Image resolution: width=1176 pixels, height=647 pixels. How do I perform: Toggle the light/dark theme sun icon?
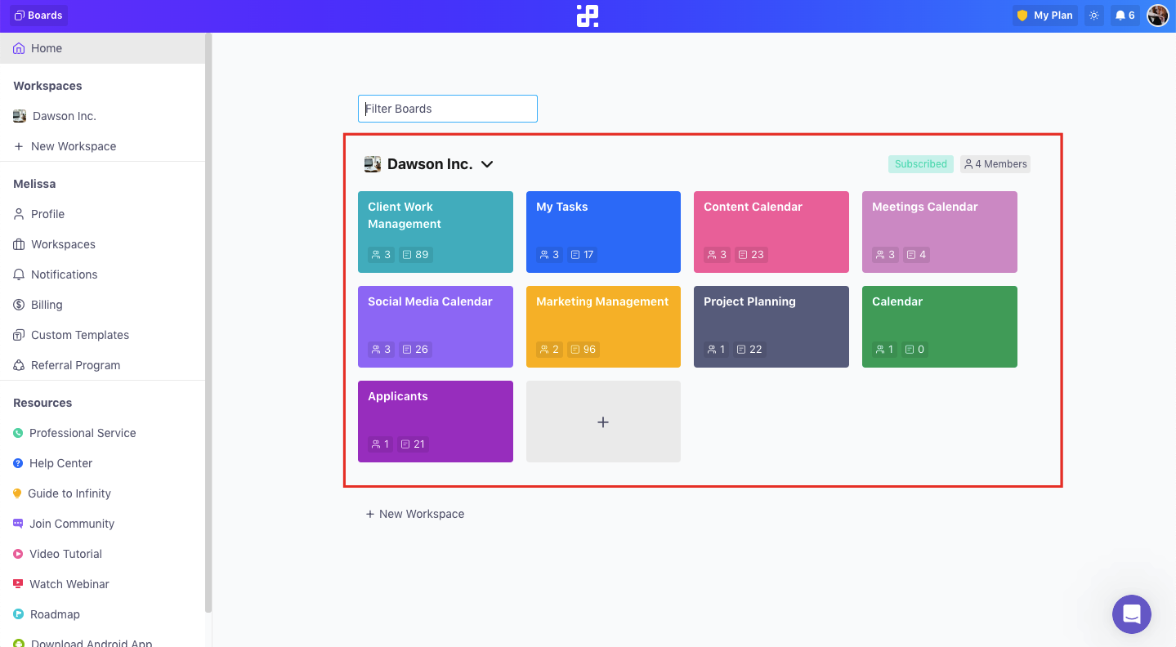click(1094, 16)
